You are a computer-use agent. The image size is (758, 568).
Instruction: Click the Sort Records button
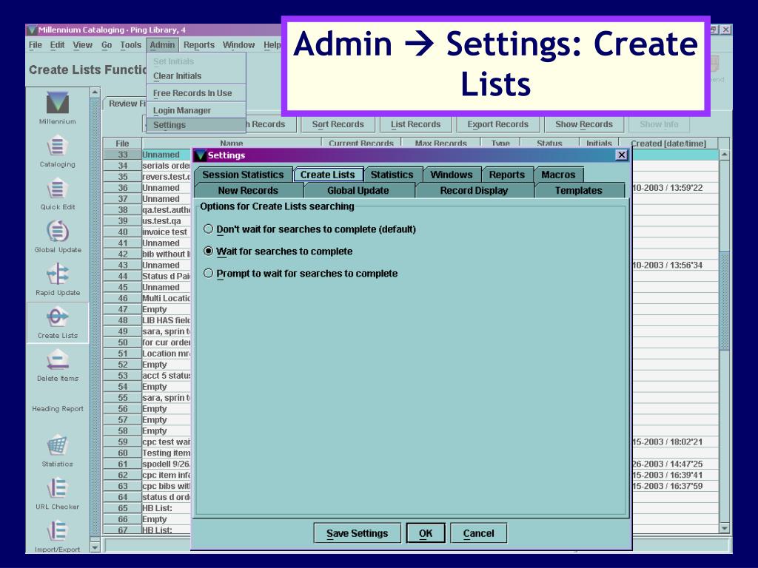(338, 124)
